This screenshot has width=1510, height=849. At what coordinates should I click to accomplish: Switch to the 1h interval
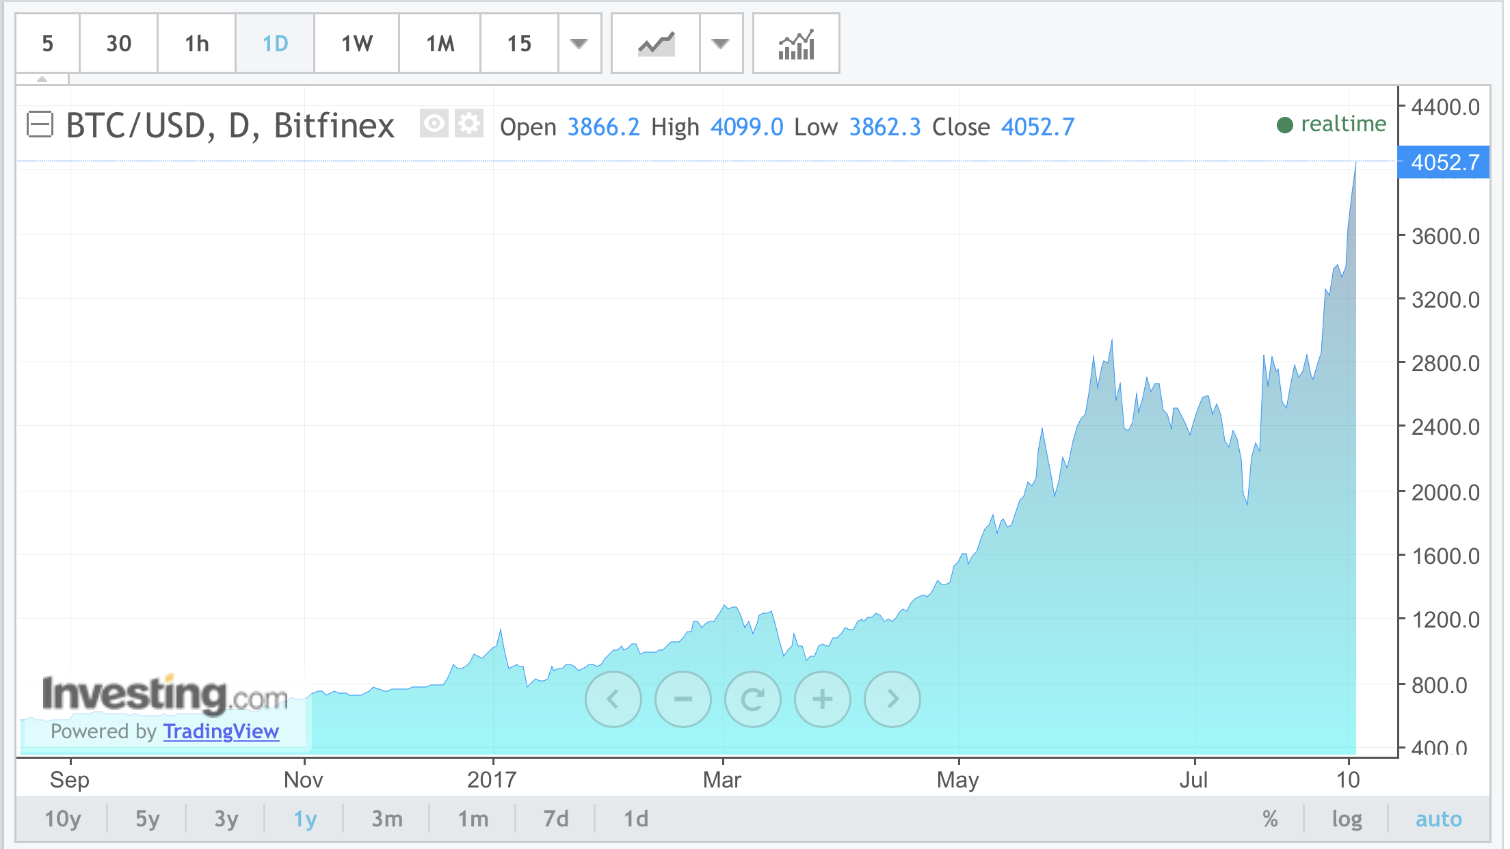coord(197,43)
